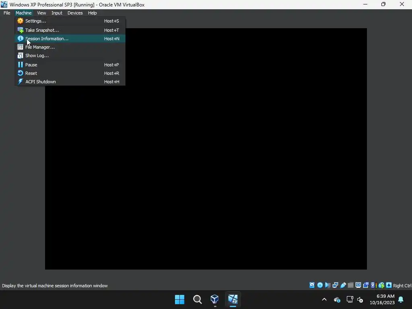Click the USB status indicator
The width and height of the screenshot is (412, 309).
(343, 285)
